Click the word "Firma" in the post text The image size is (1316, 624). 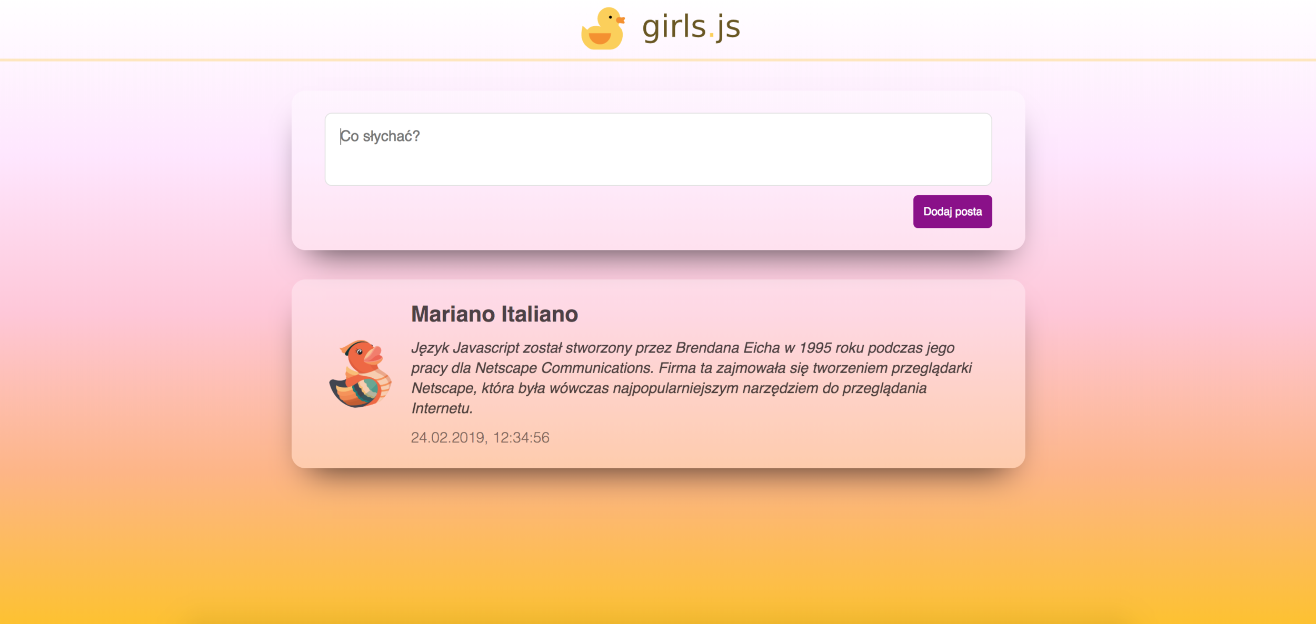pyautogui.click(x=677, y=368)
